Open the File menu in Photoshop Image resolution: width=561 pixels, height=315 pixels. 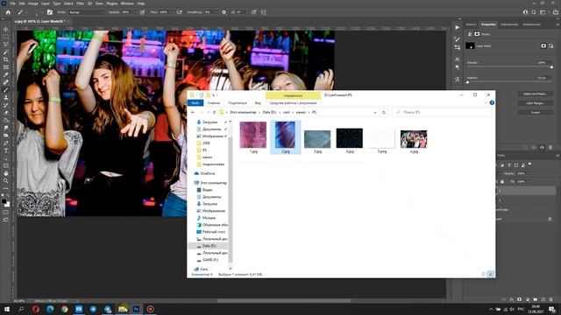pyautogui.click(x=12, y=3)
